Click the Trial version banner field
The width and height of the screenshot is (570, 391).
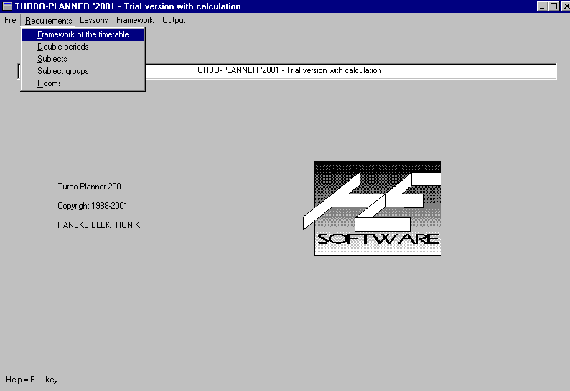tap(287, 71)
